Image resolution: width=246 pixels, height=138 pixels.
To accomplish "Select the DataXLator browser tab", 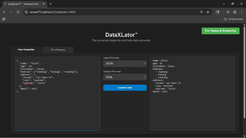I will (x=25, y=4).
